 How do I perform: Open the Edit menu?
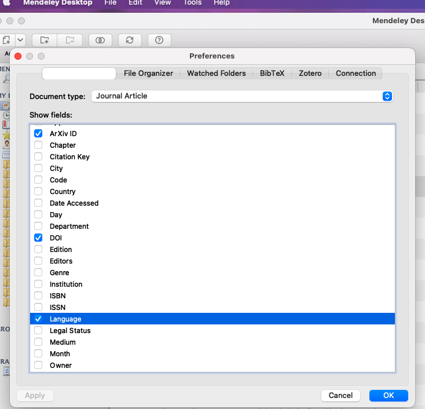pos(135,3)
